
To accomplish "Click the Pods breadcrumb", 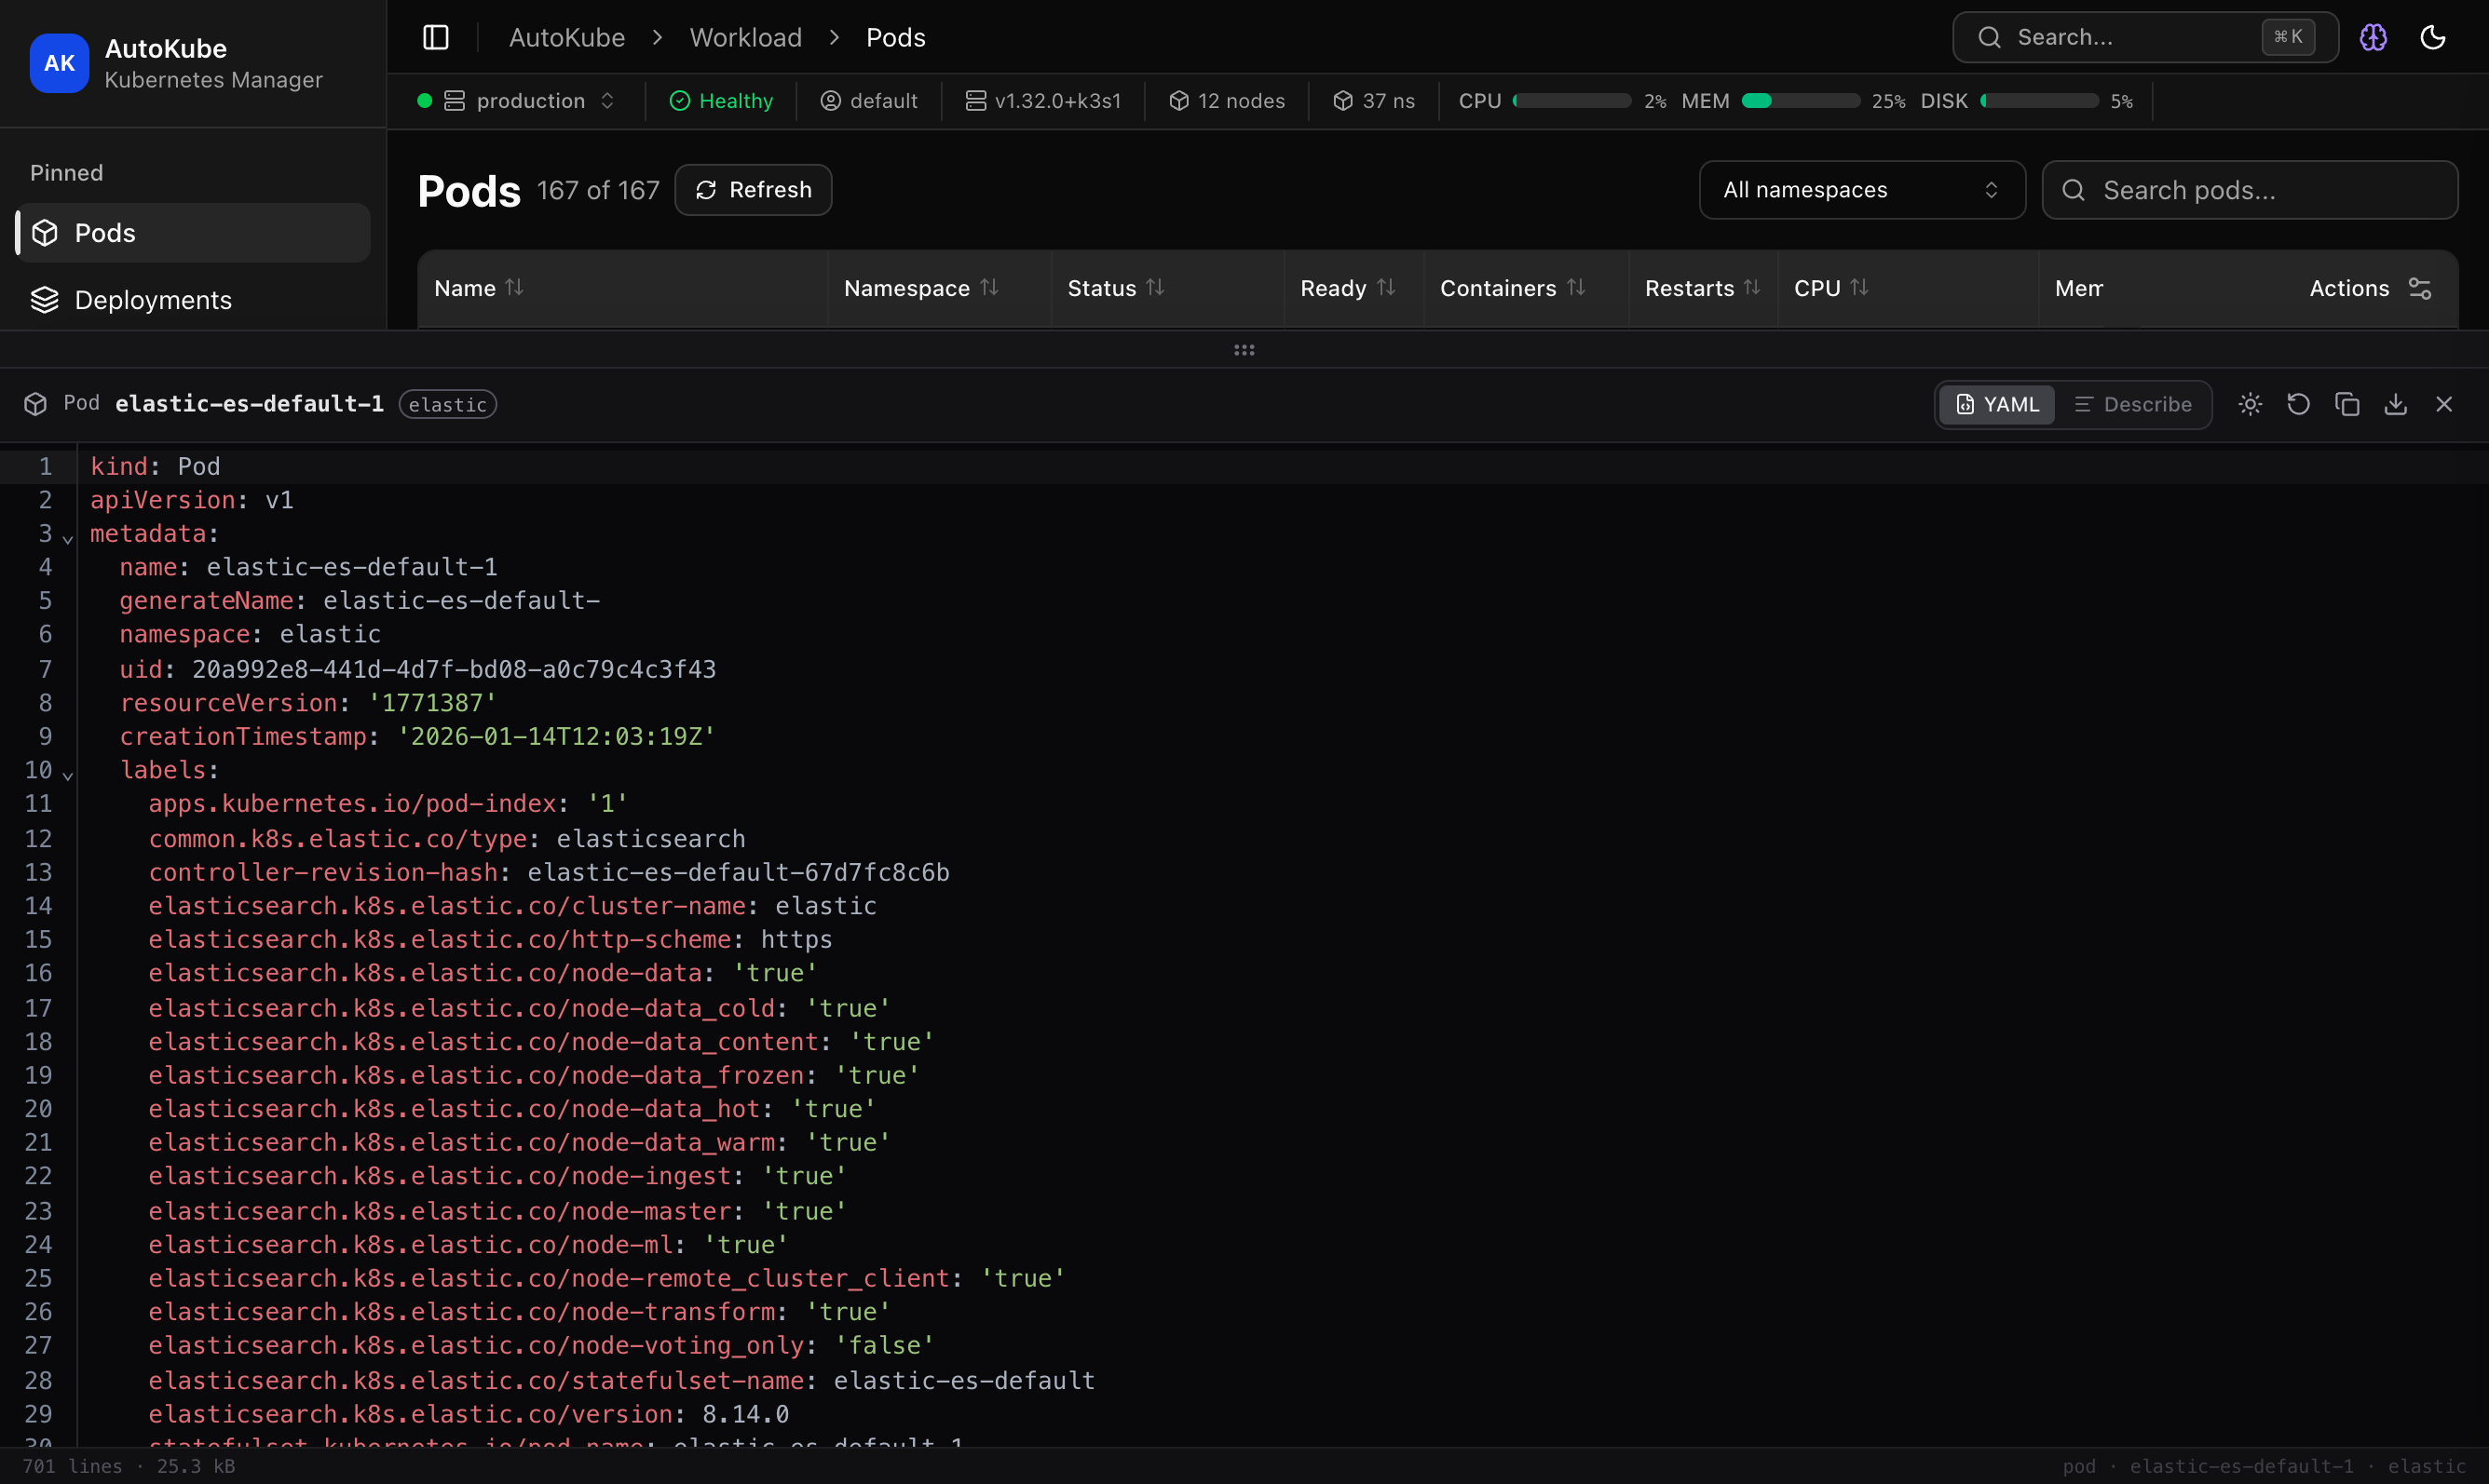I will [x=895, y=37].
